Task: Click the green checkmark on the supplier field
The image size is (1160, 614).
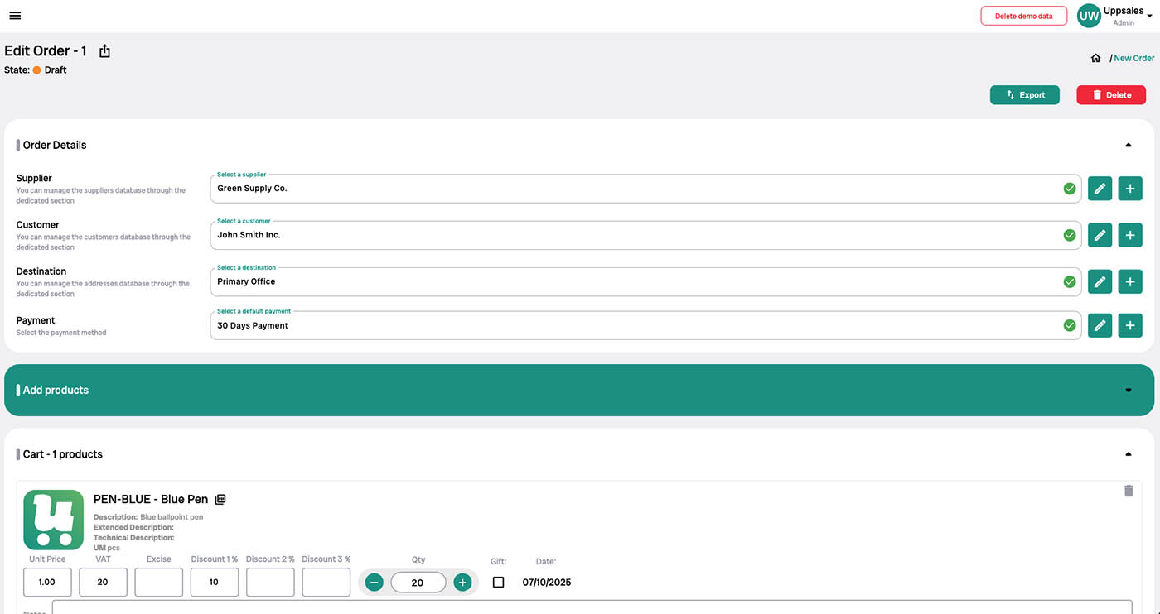Action: (x=1069, y=188)
